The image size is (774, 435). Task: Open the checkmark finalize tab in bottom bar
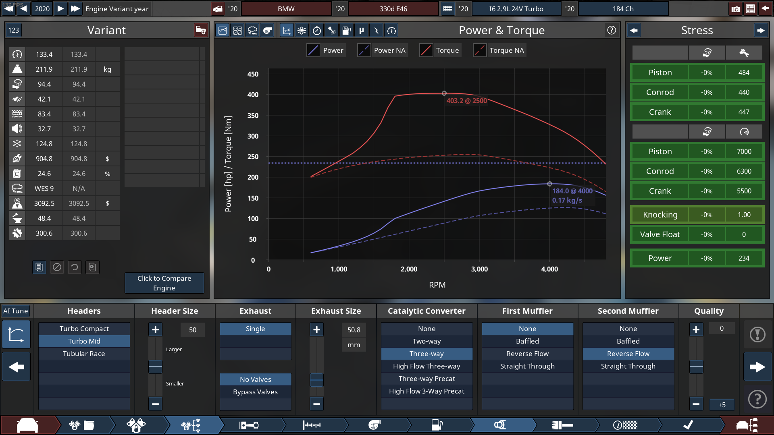689,425
